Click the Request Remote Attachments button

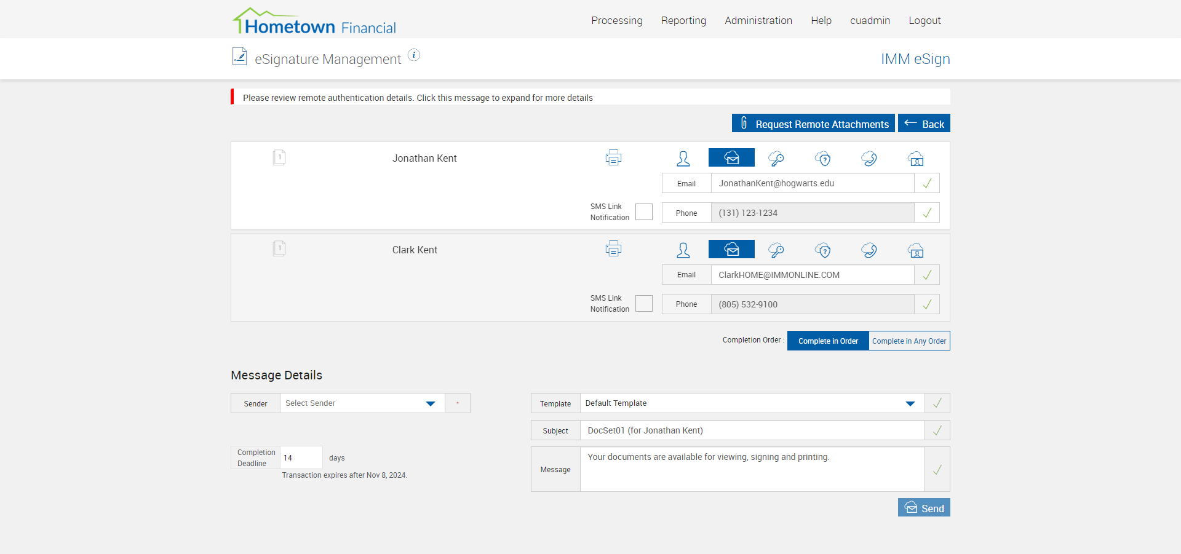tap(813, 124)
